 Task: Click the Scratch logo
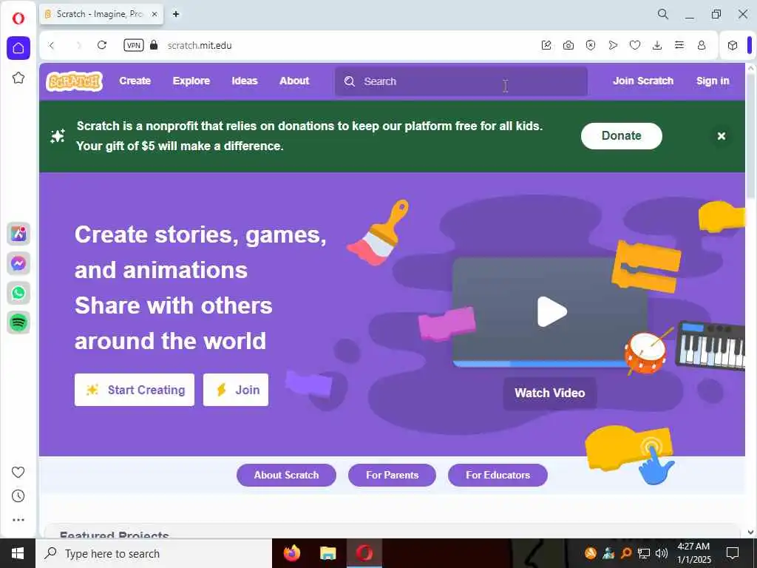[x=75, y=81]
